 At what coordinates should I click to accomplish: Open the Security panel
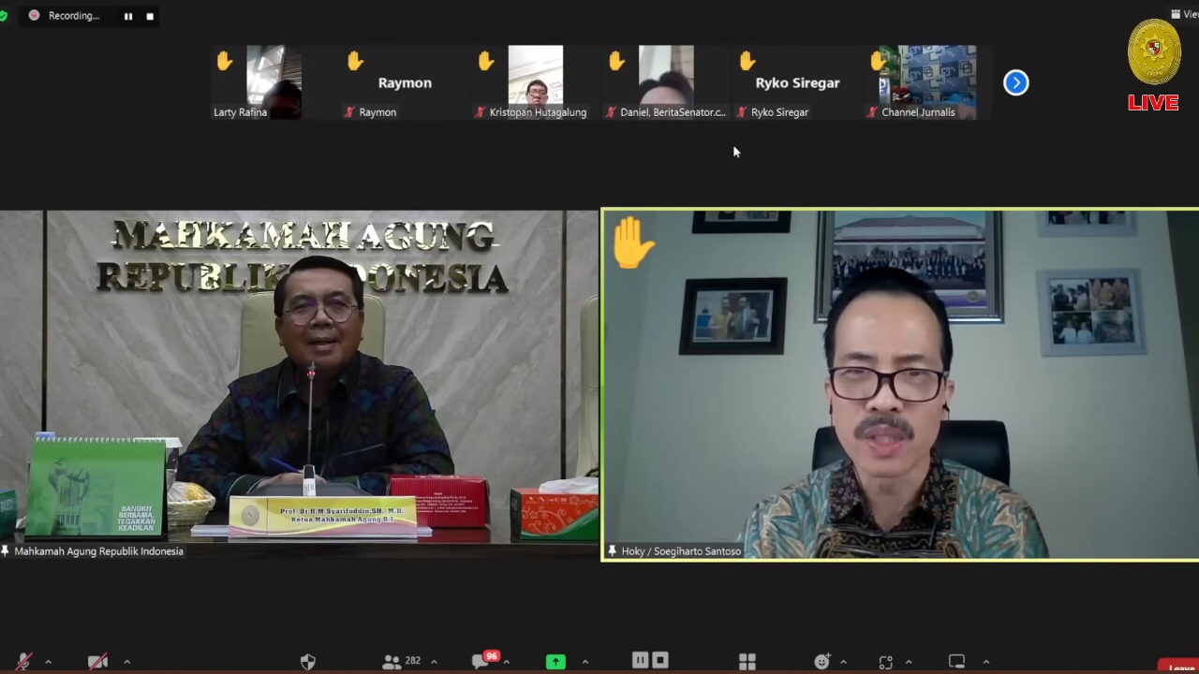click(308, 662)
